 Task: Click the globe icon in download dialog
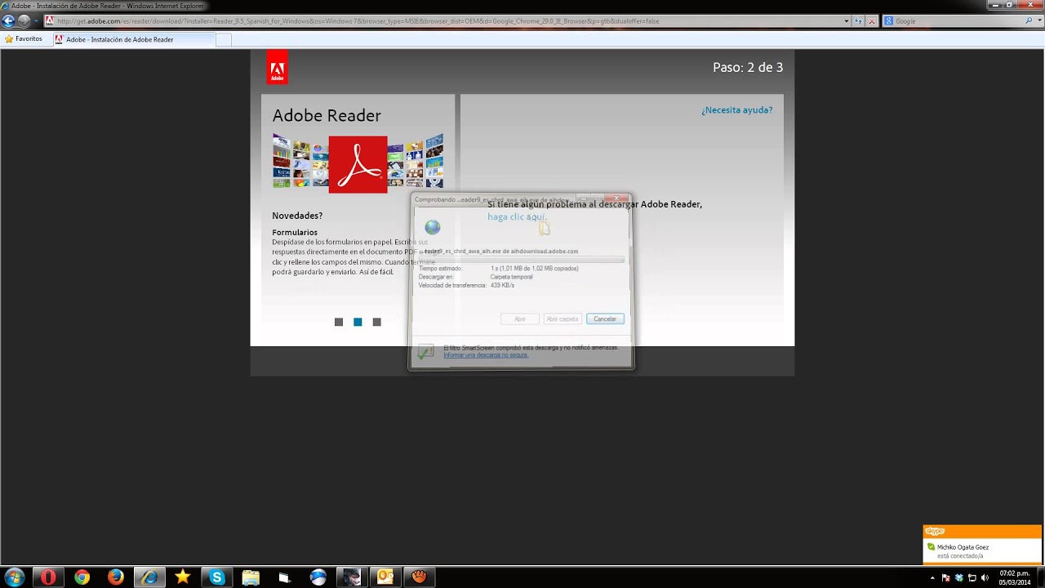pos(433,227)
